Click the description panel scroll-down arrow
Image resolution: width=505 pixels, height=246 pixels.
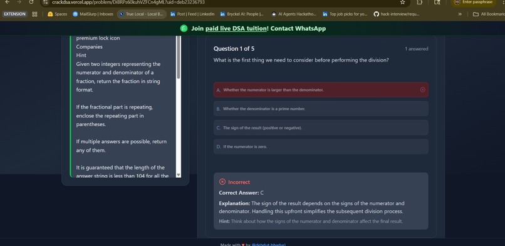(x=179, y=175)
